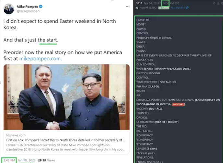Open the Pompeo and Kim handshake photo

67,97
